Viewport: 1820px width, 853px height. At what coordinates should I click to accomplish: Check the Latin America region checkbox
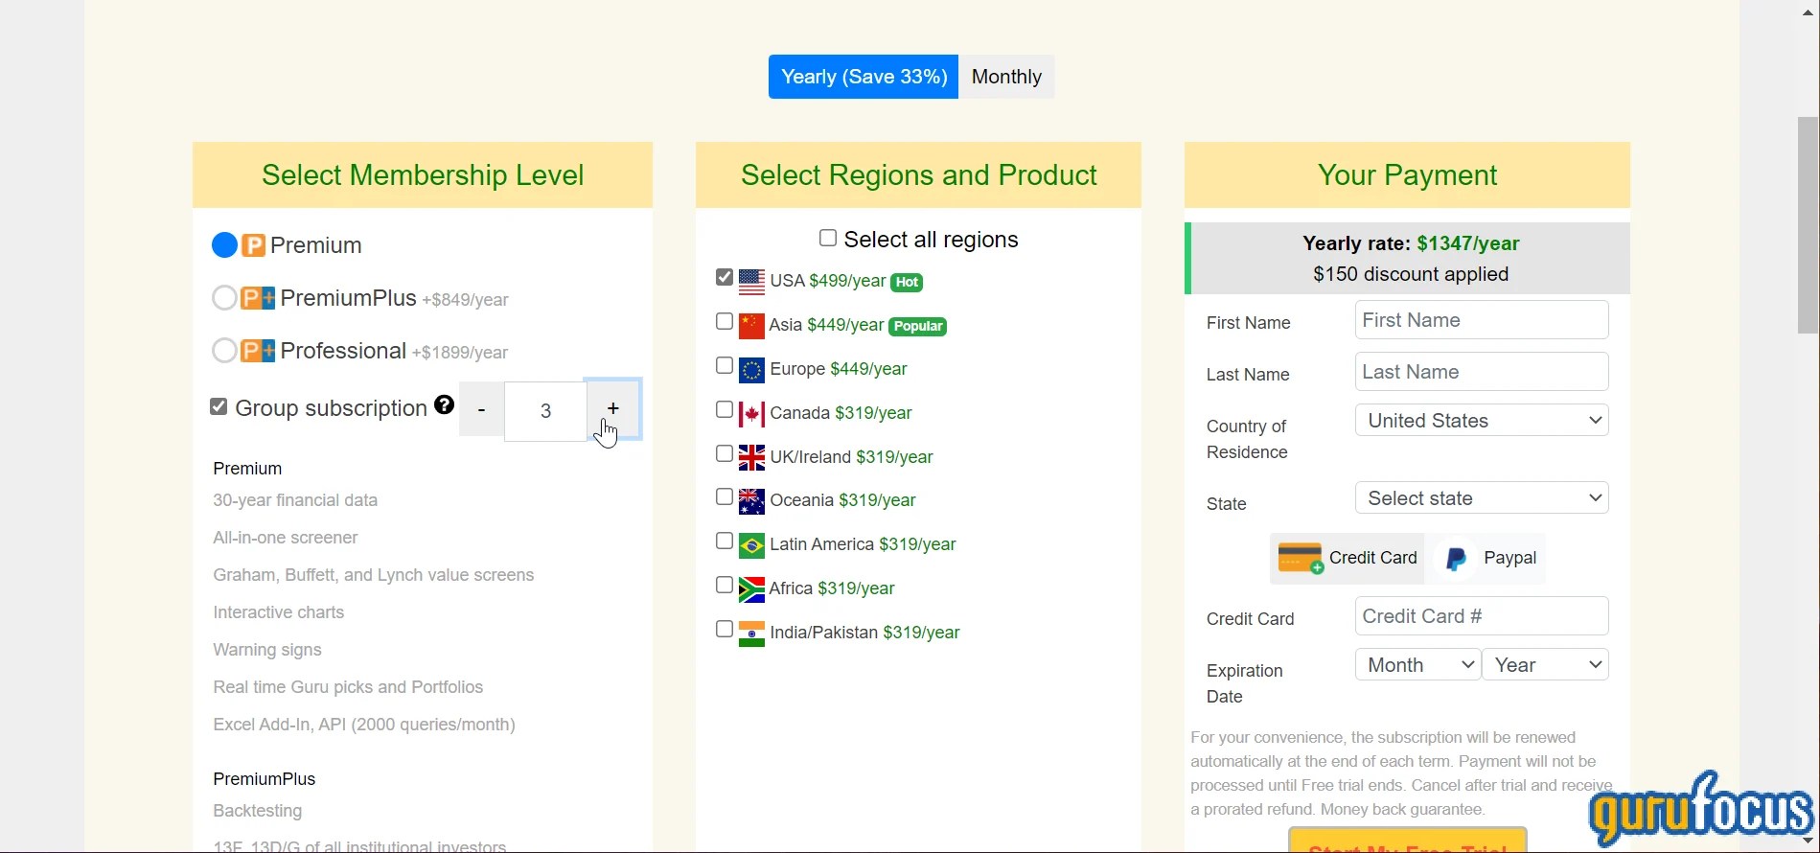[725, 542]
